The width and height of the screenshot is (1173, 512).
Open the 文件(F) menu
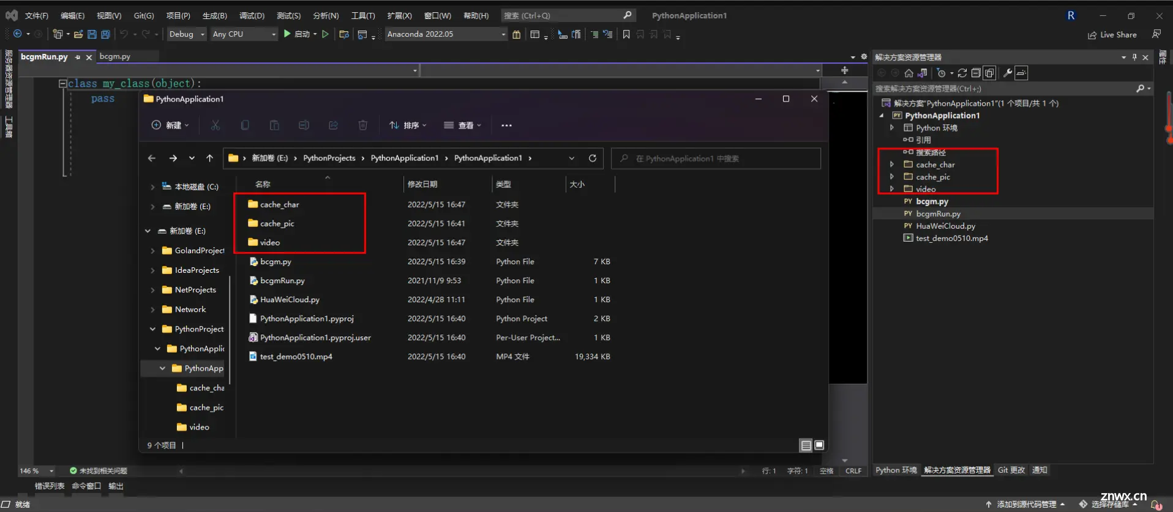coord(37,15)
